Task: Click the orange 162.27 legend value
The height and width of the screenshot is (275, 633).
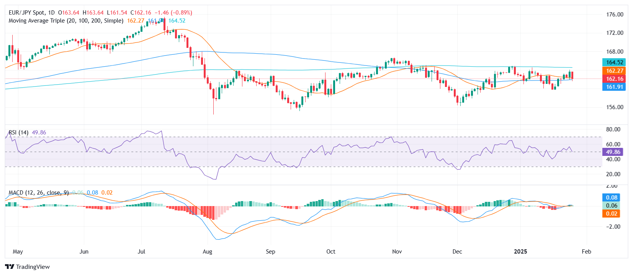Action: [x=136, y=21]
